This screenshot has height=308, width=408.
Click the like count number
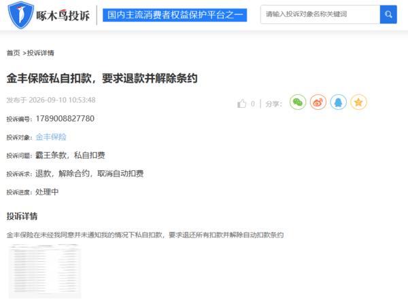pyautogui.click(x=253, y=104)
